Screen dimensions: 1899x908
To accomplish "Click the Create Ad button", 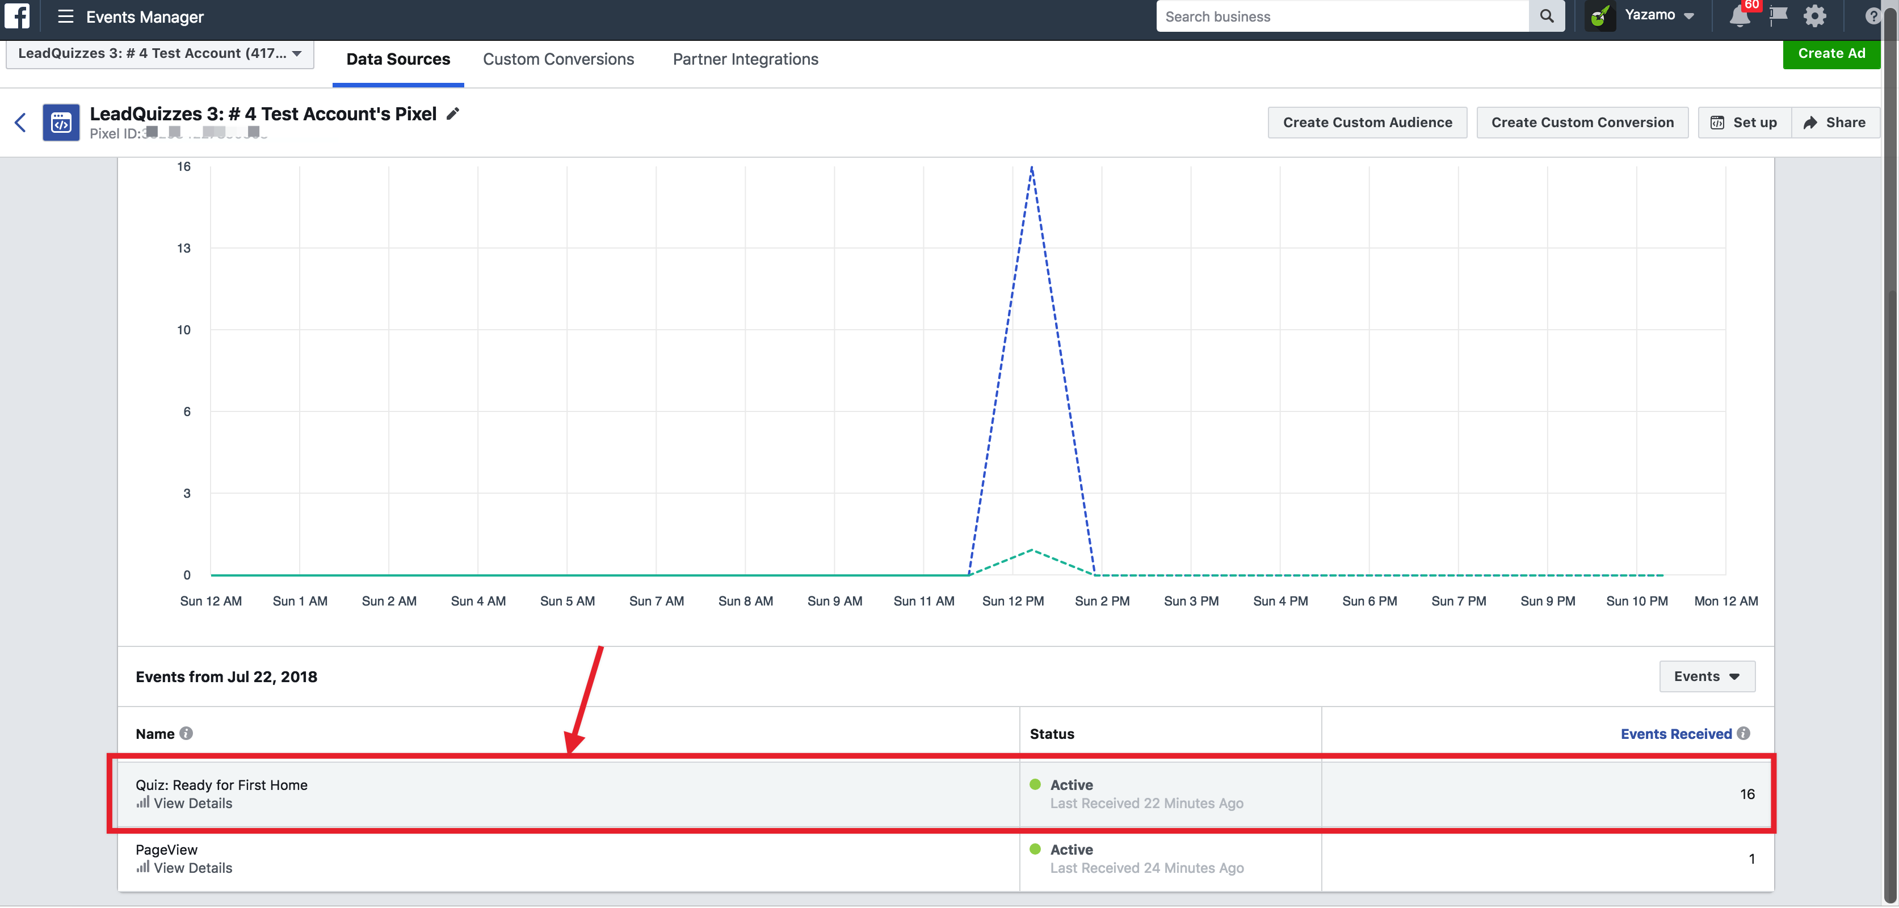I will pos(1831,54).
